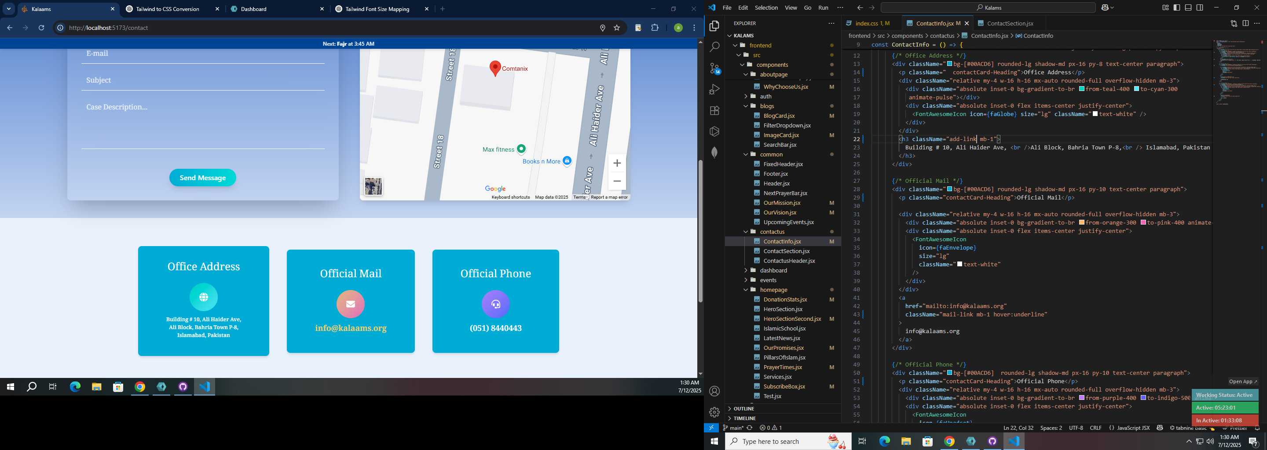Open the Accounts icon in activity bar
The image size is (1267, 450).
tap(714, 391)
